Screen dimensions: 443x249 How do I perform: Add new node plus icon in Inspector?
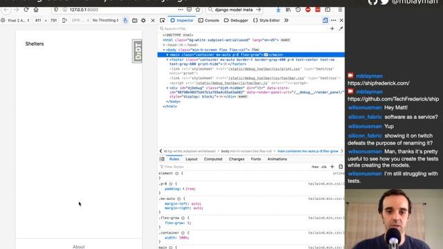pyautogui.click(x=332, y=28)
